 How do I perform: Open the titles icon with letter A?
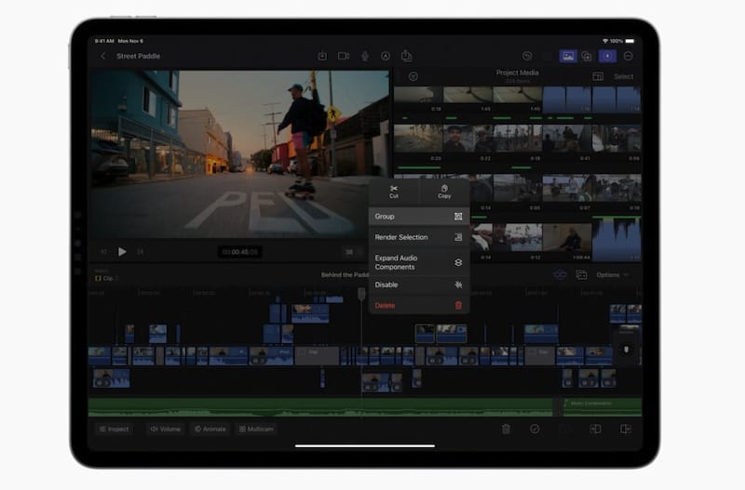[x=386, y=56]
